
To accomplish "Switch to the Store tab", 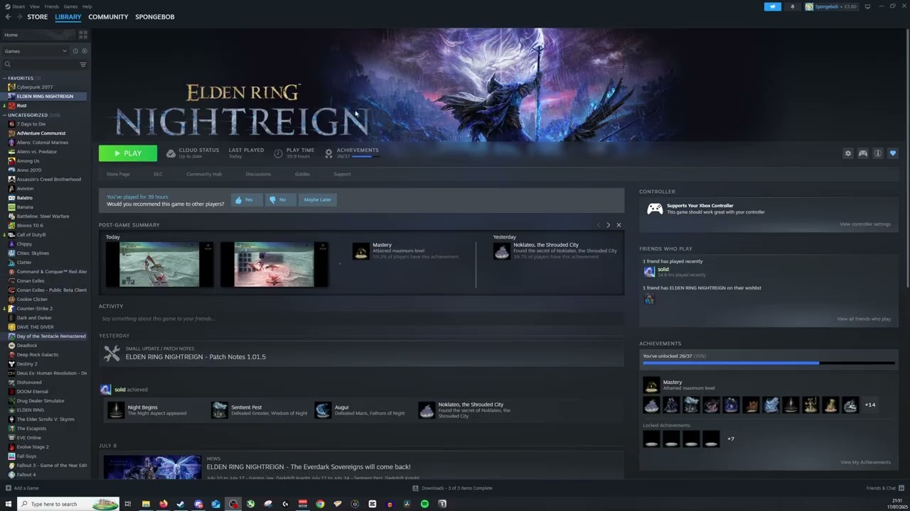I will pyautogui.click(x=37, y=17).
